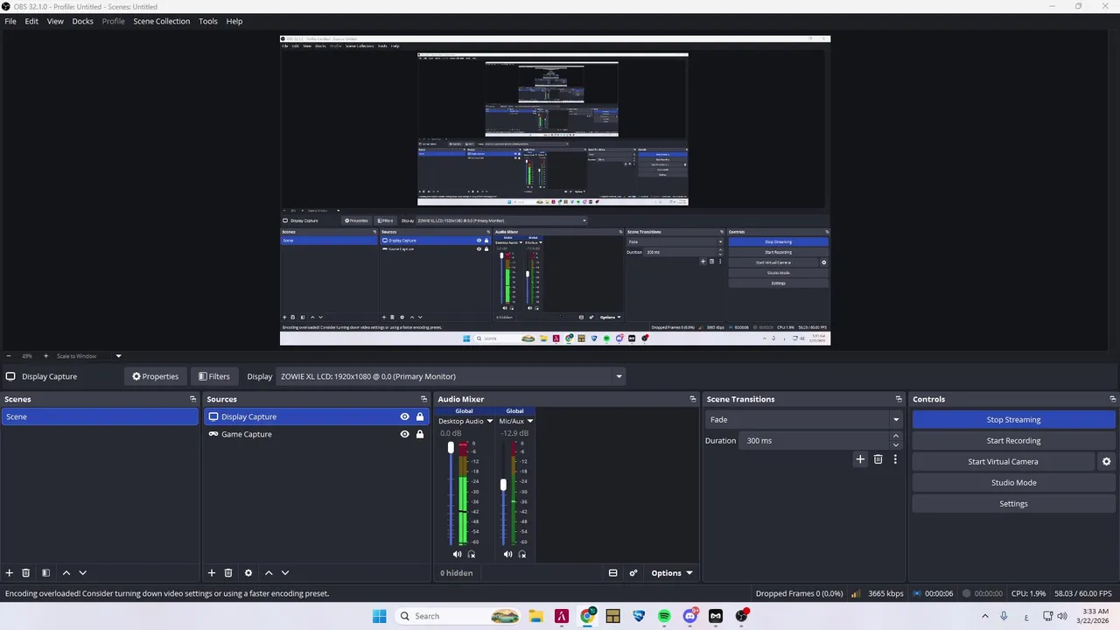Adjust the Desktop Audio volume fader
1120x630 pixels.
click(451, 447)
